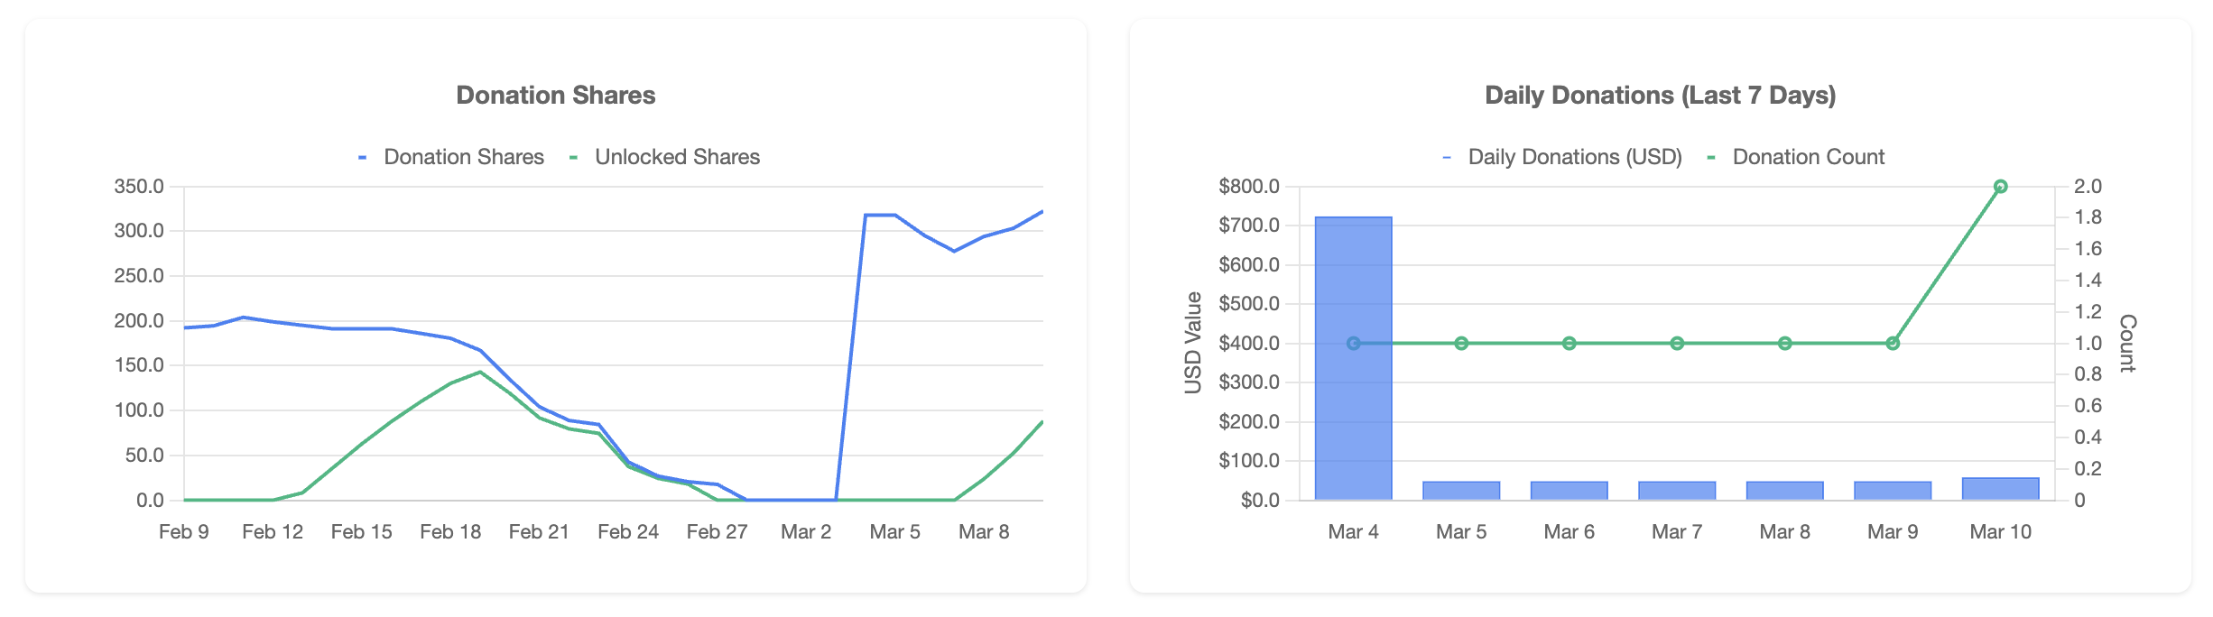This screenshot has width=2213, height=617.
Task: Click the Mar 4 donation count point
Action: (1353, 344)
